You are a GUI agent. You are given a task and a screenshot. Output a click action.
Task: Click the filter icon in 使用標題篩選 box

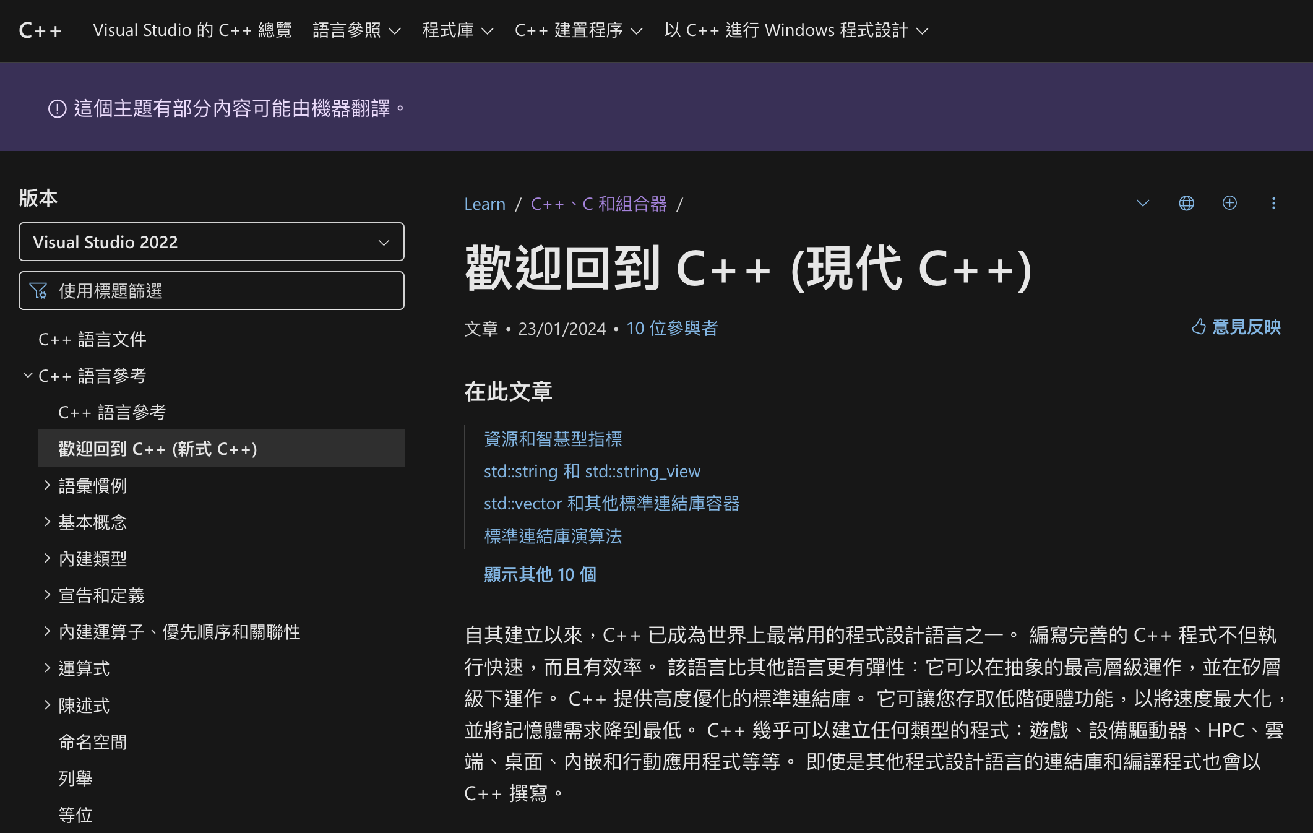(x=38, y=291)
